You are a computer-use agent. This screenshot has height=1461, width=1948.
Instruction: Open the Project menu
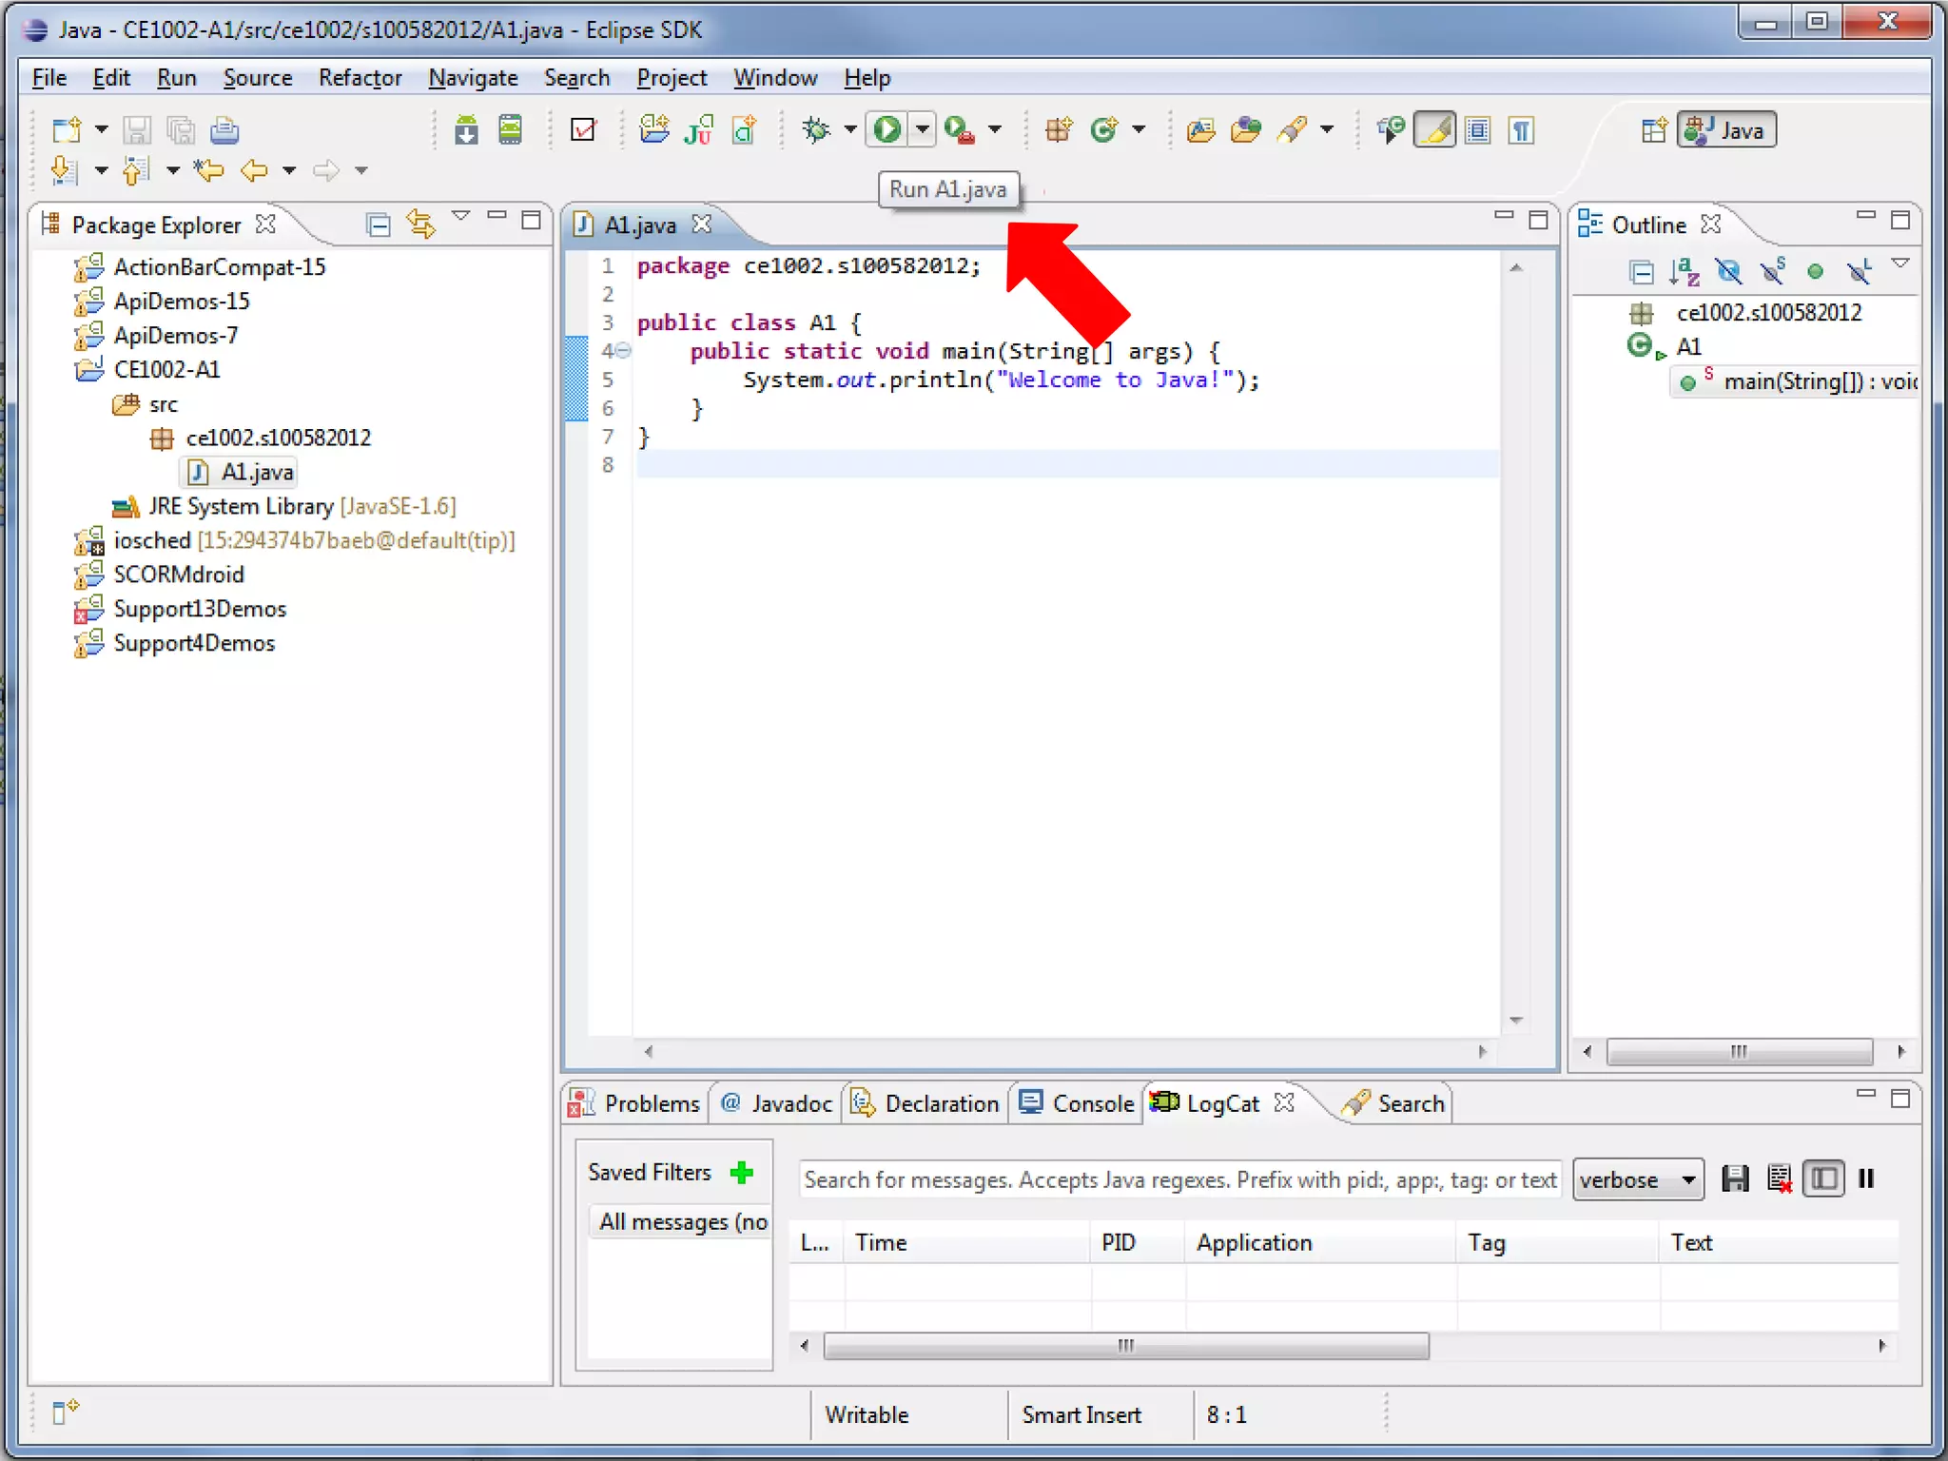tap(672, 78)
